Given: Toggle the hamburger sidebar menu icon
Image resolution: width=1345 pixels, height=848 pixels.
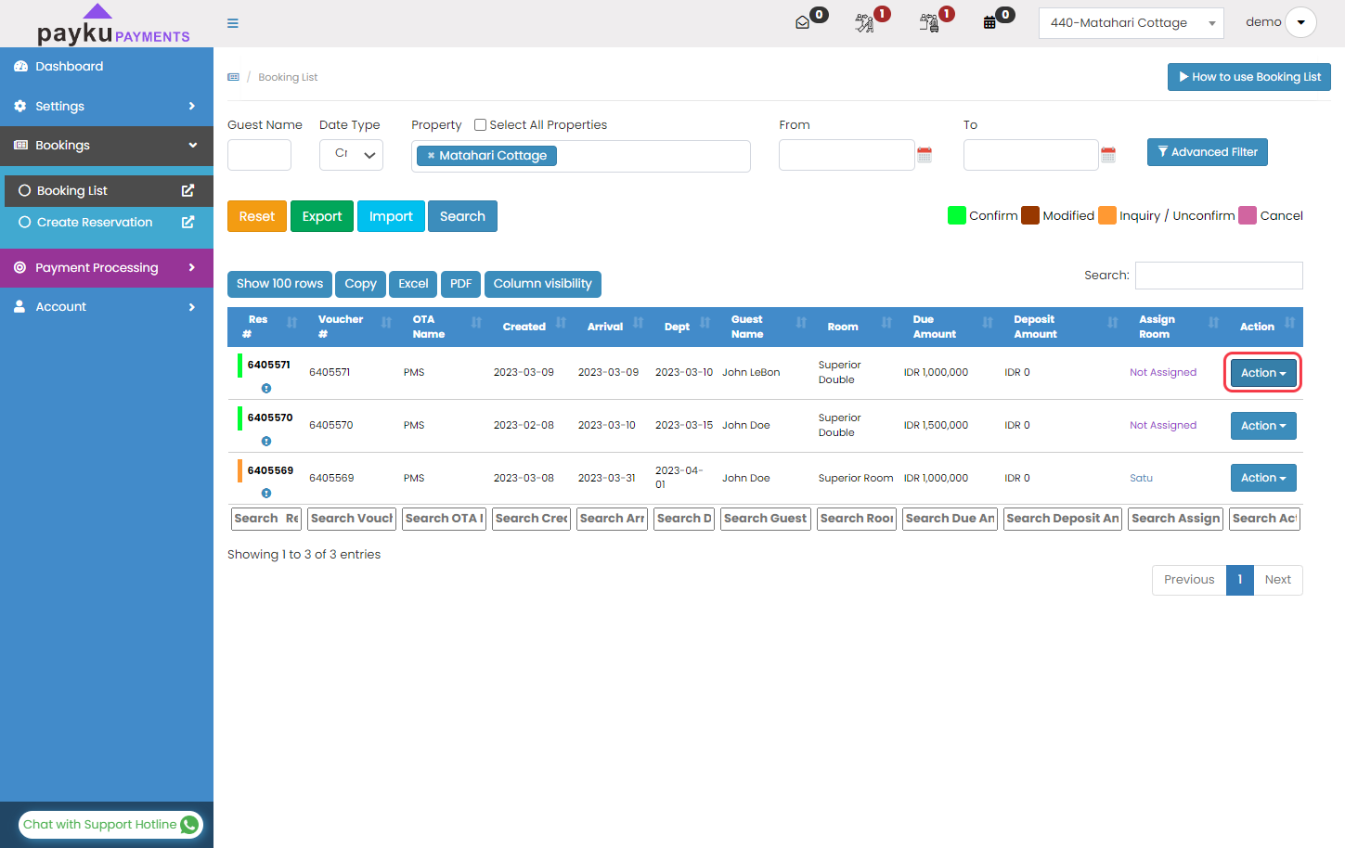Looking at the screenshot, I should click(233, 23).
